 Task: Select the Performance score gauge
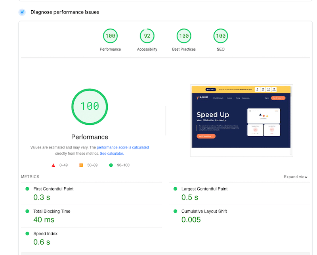(110, 36)
